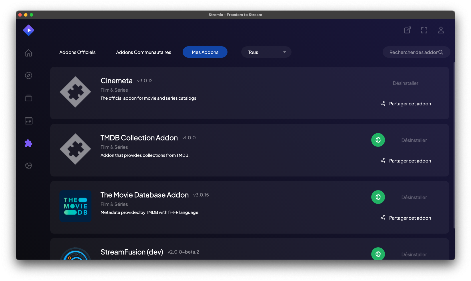Toggle fullscreen mode icon
Viewport: 471px width, 281px height.
(x=424, y=30)
